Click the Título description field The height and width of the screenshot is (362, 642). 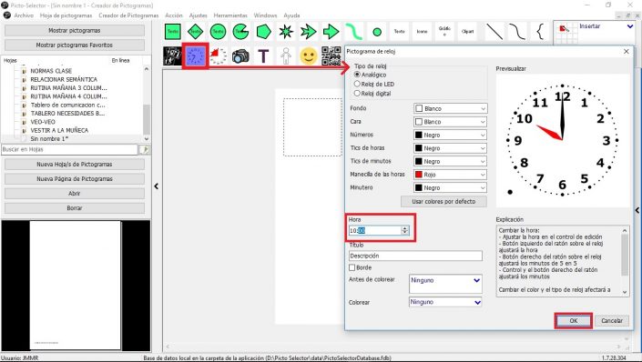pyautogui.click(x=415, y=256)
